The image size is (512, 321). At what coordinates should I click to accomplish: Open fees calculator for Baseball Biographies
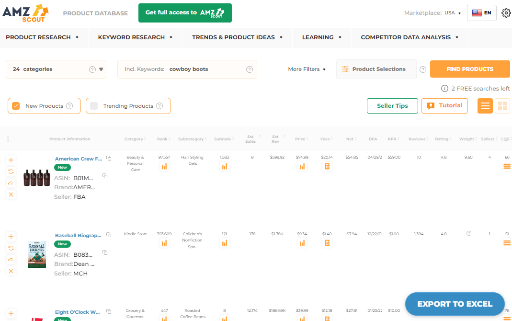[x=327, y=243]
